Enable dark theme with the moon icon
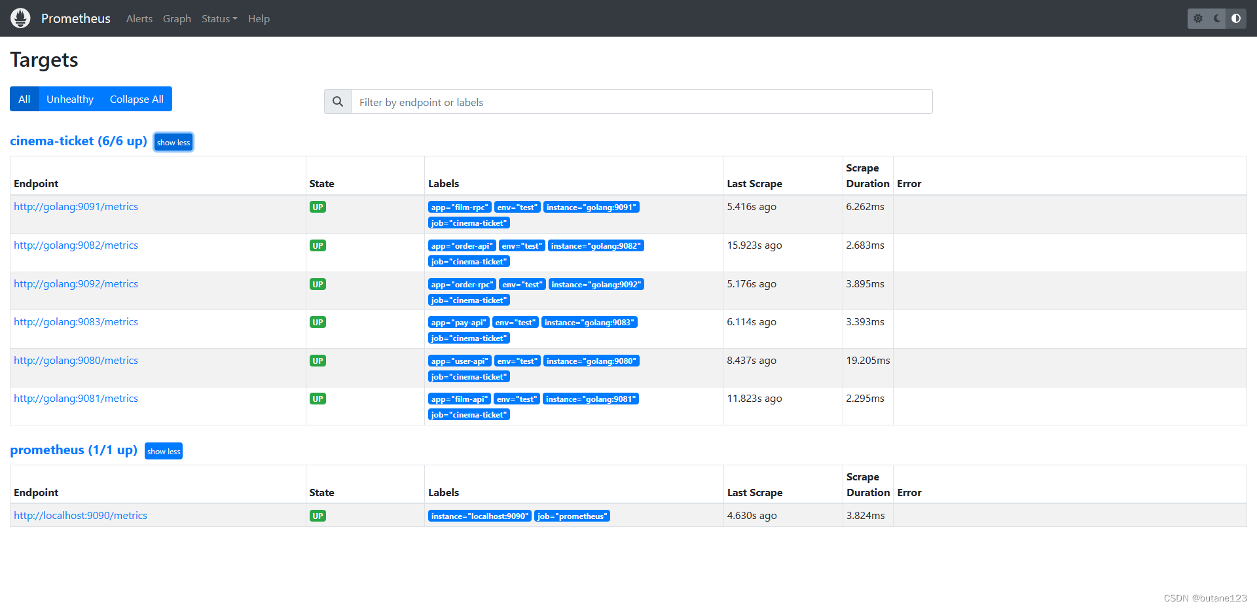This screenshot has height=608, width=1257. 1217,18
